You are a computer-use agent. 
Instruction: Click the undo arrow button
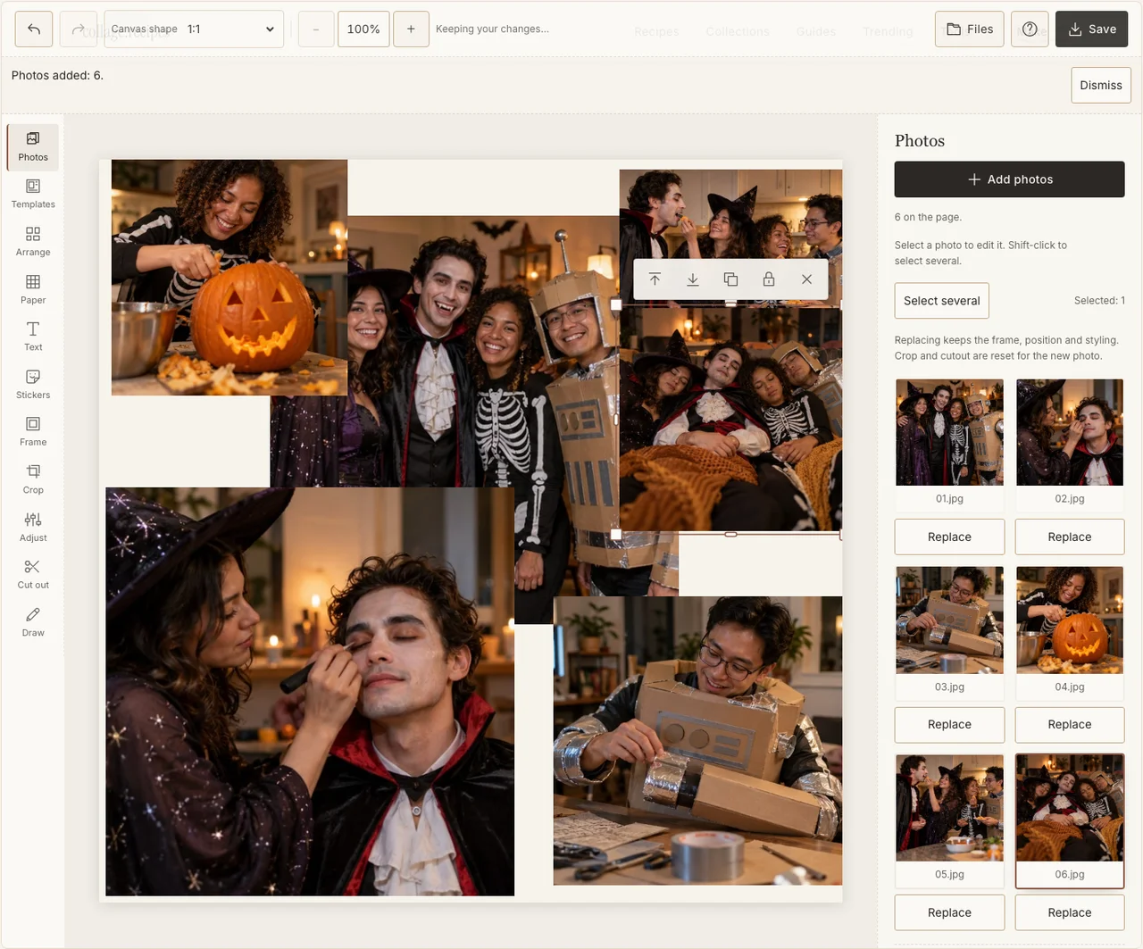pos(34,29)
